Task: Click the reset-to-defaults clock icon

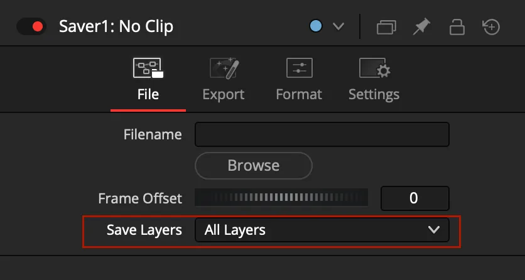Action: 491,26
